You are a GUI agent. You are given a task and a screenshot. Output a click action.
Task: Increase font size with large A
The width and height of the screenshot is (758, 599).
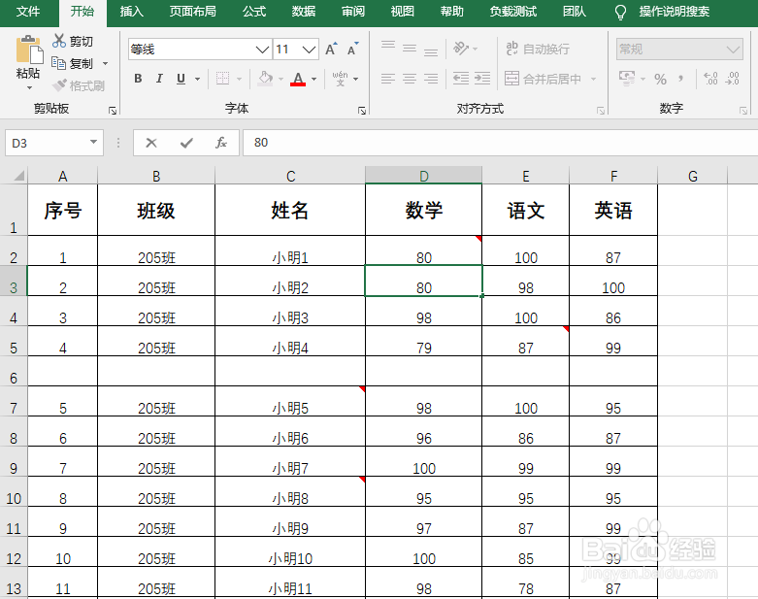tap(331, 49)
